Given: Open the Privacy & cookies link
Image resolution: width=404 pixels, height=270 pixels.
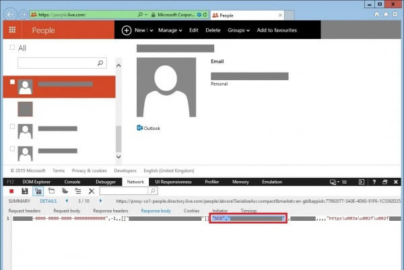Looking at the screenshot, I should click(90, 171).
